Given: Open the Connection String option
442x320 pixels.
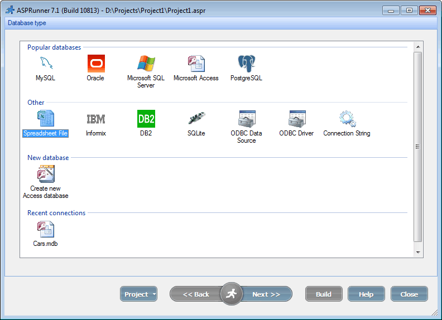Looking at the screenshot, I should (x=347, y=119).
